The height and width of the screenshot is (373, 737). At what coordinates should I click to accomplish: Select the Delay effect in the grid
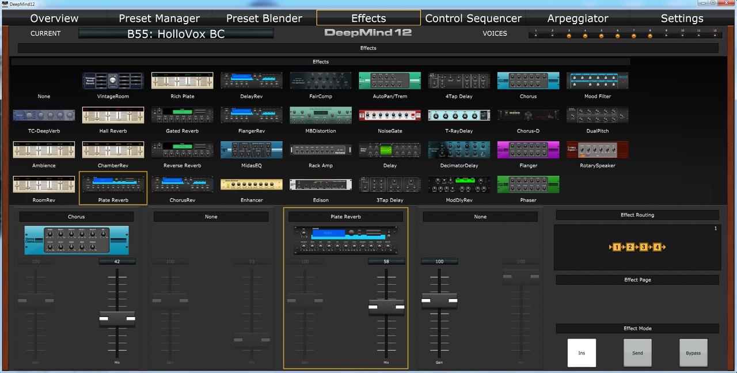390,150
